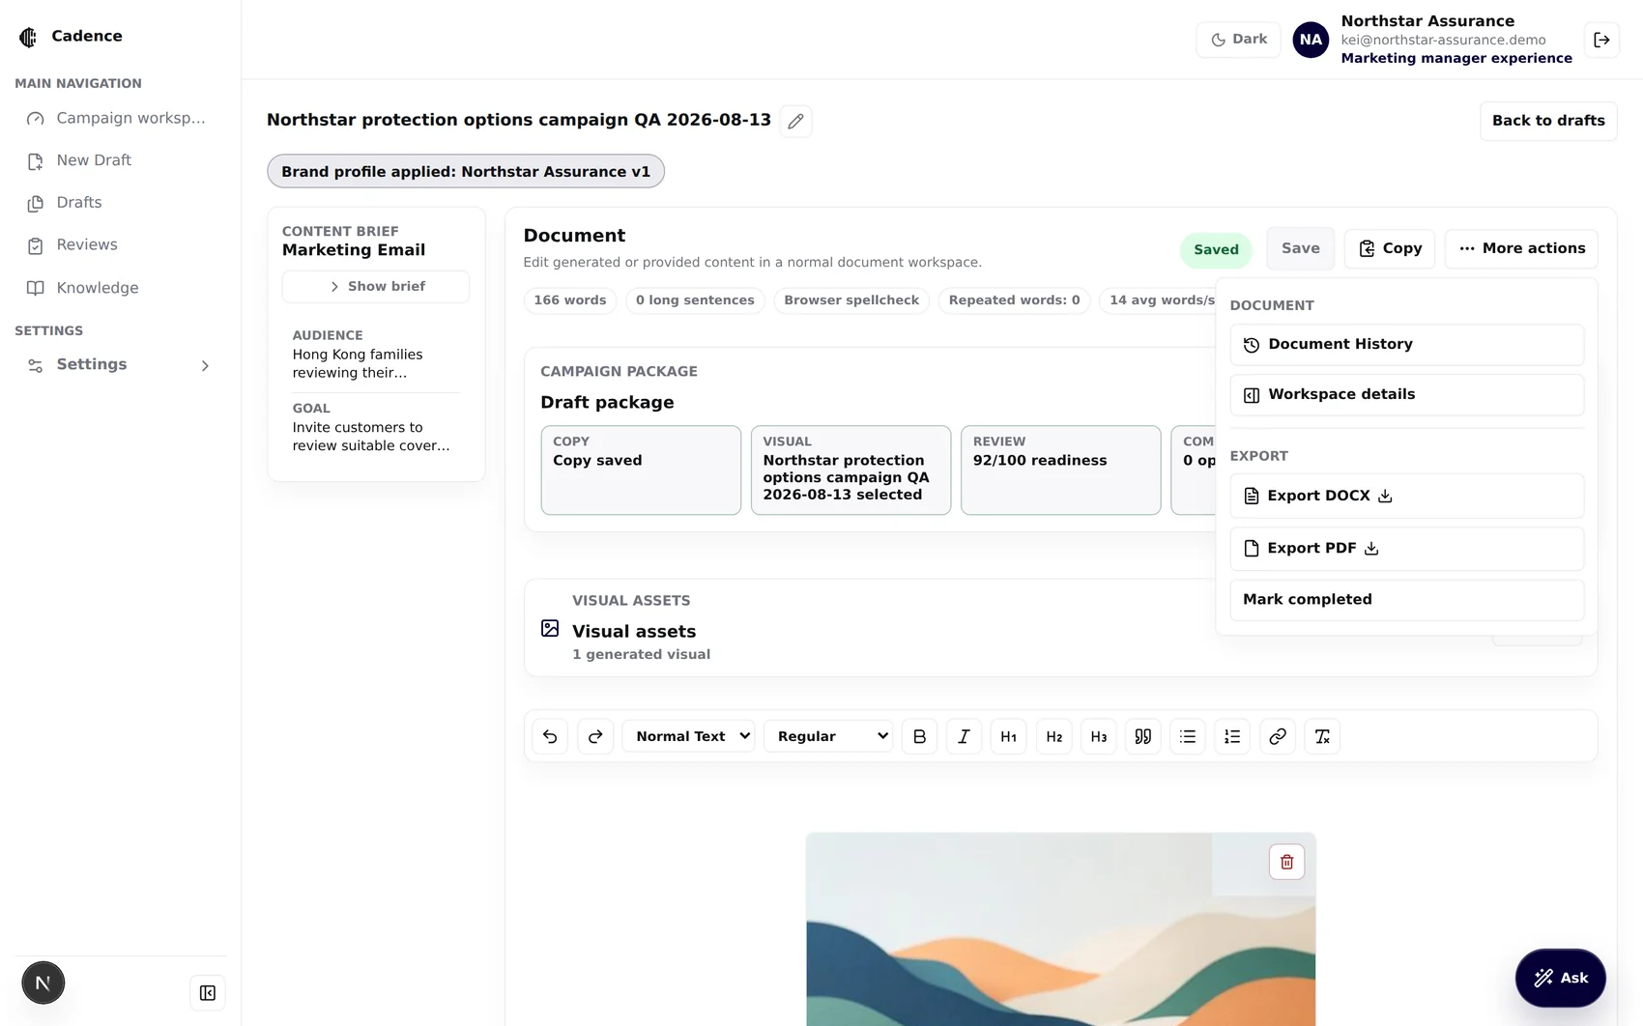This screenshot has width=1643, height=1026.
Task: Click Back to drafts
Action: [1548, 121]
